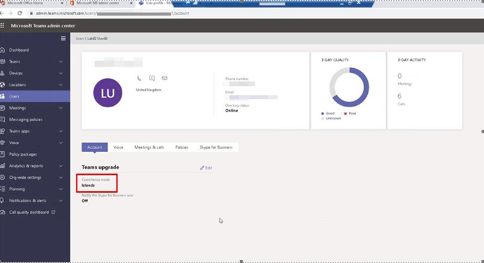484x263 pixels.
Task: Select the Account tab
Action: (95, 147)
